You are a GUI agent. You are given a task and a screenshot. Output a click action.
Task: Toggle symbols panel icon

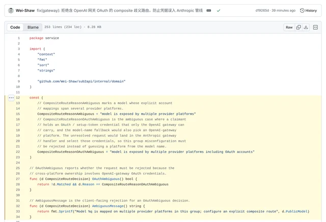coord(315,27)
